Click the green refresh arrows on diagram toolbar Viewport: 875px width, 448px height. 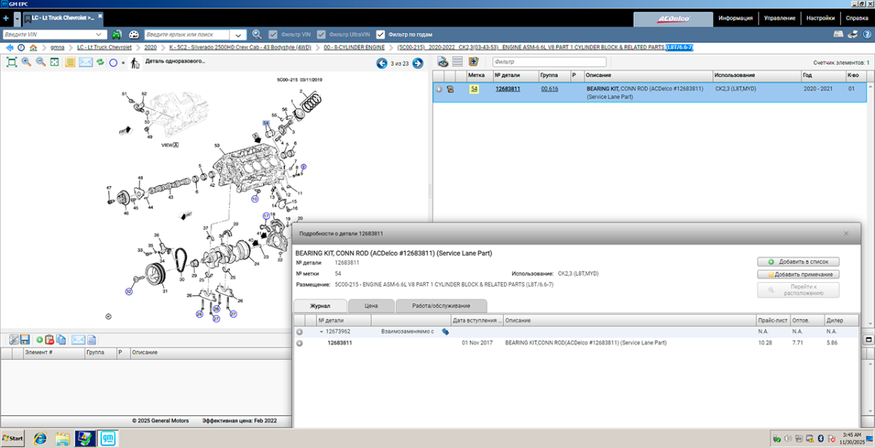(x=100, y=63)
